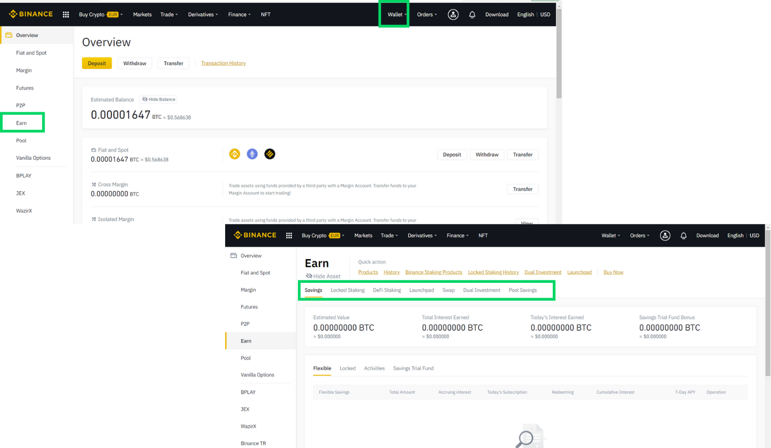Screen dimensions: 771x448
Task: Open the Wallet dropdown on the Overview page
Action: coord(397,15)
